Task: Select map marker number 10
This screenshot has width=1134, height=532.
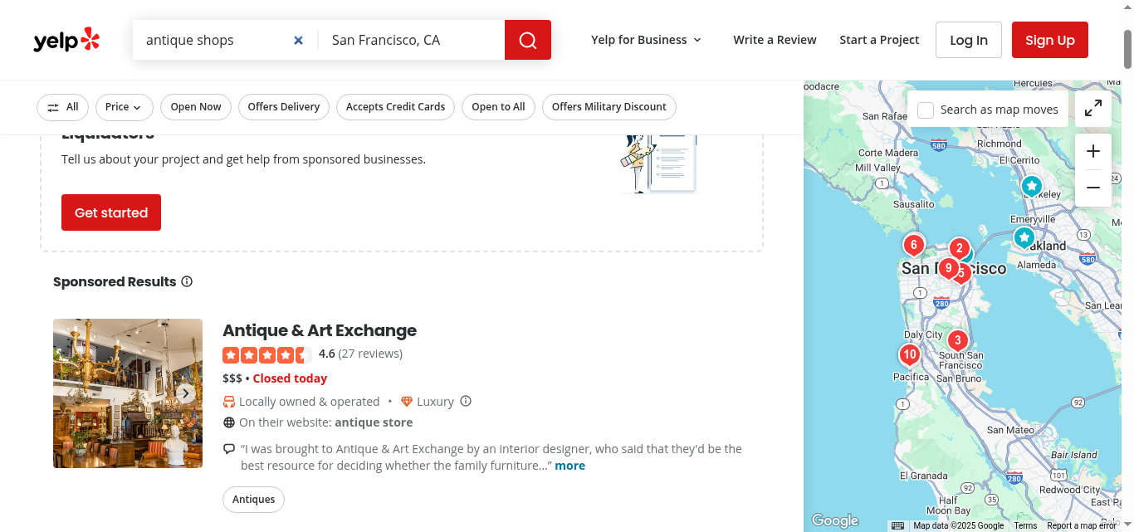Action: click(910, 355)
